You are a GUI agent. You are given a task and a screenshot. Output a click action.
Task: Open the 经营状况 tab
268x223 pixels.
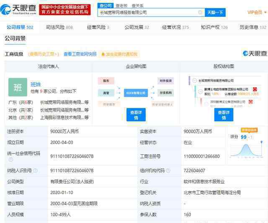[x=175, y=27]
